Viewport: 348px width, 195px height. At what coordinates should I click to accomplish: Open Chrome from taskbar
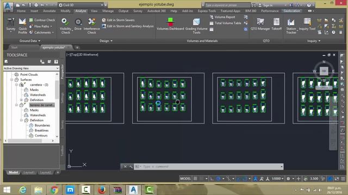pos(54,190)
